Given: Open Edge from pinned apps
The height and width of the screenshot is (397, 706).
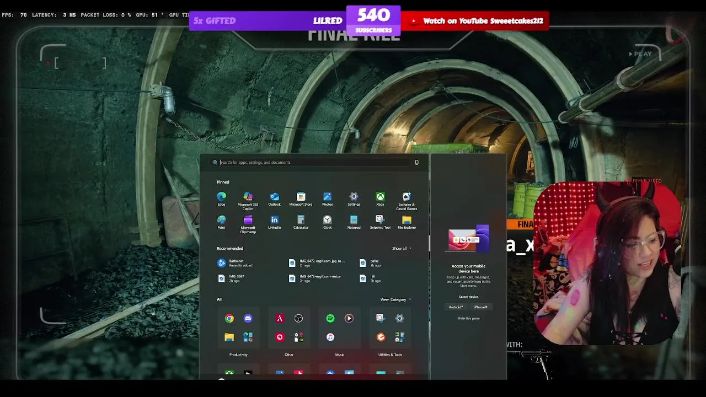Looking at the screenshot, I should (221, 199).
